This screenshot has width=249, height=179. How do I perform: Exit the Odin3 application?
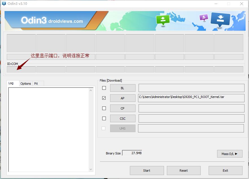[x=226, y=171]
